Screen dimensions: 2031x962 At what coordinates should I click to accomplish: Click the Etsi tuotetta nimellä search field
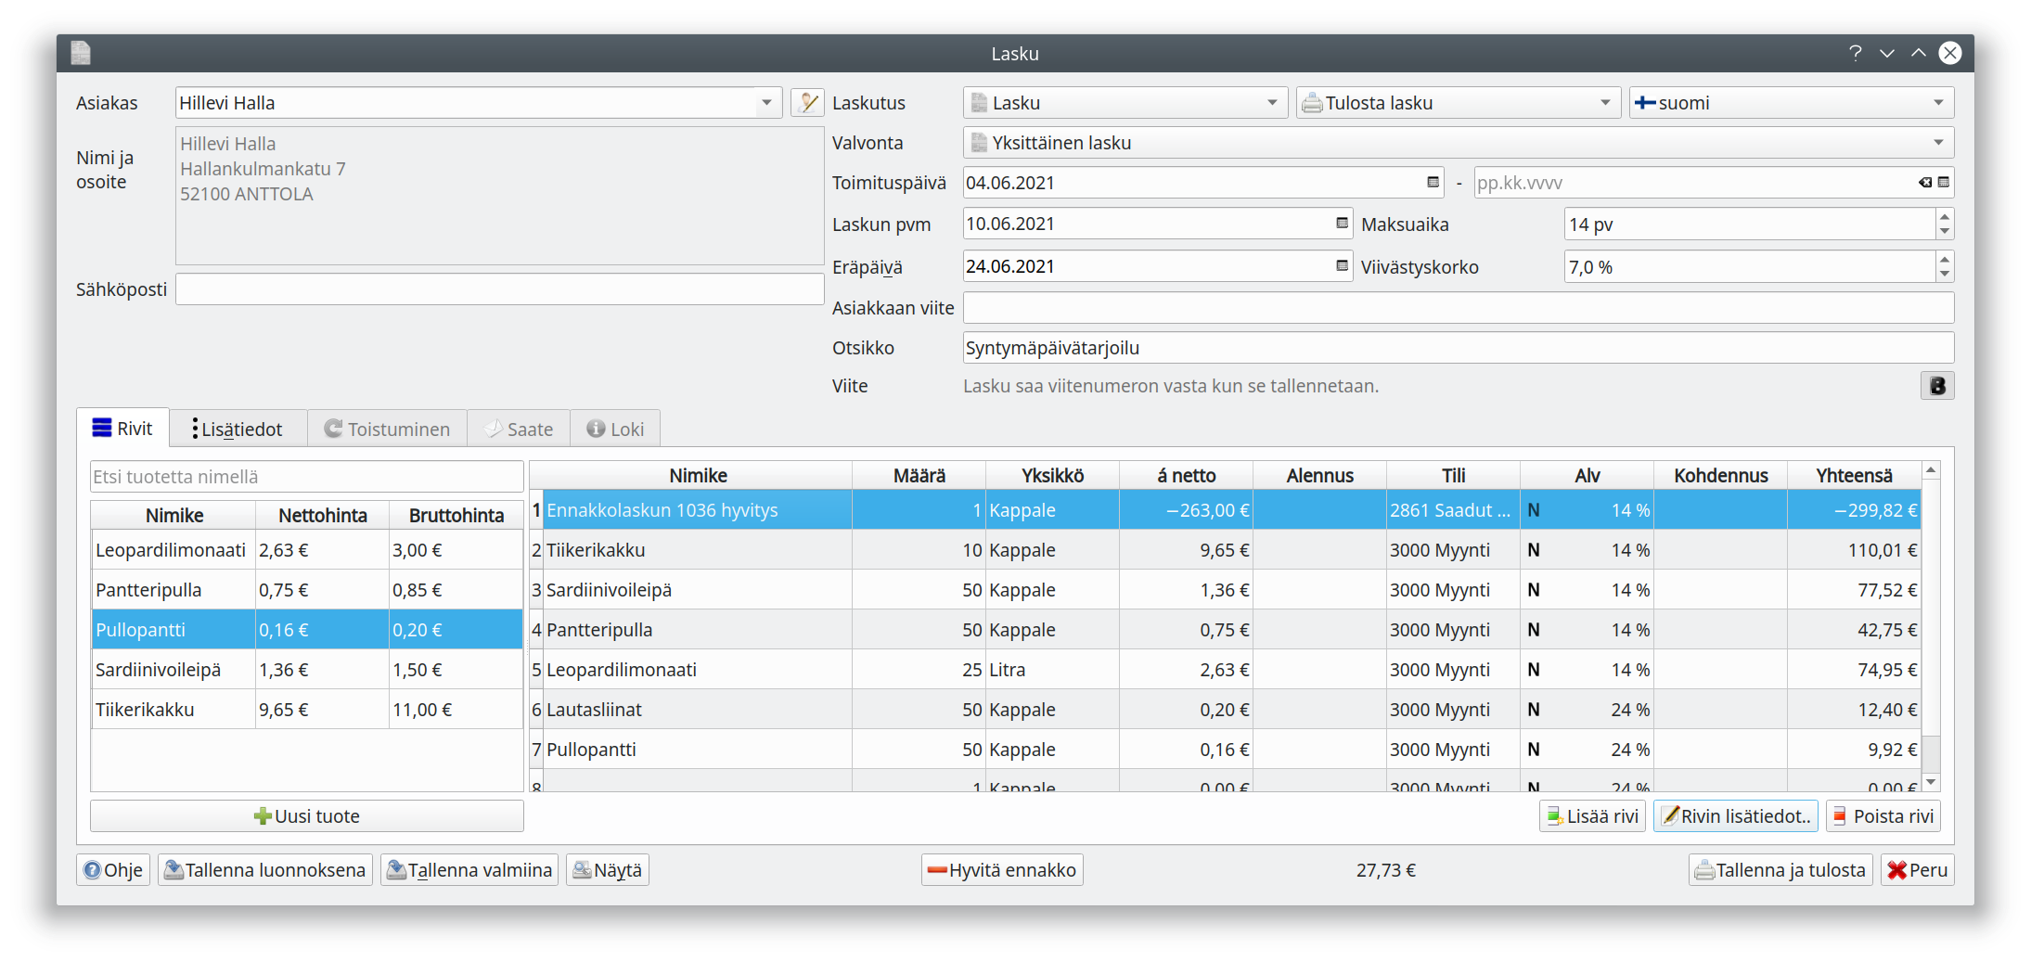pos(307,477)
